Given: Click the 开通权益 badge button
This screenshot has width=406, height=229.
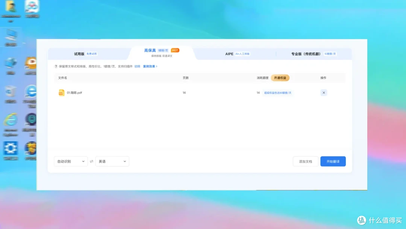Looking at the screenshot, I should [280, 78].
